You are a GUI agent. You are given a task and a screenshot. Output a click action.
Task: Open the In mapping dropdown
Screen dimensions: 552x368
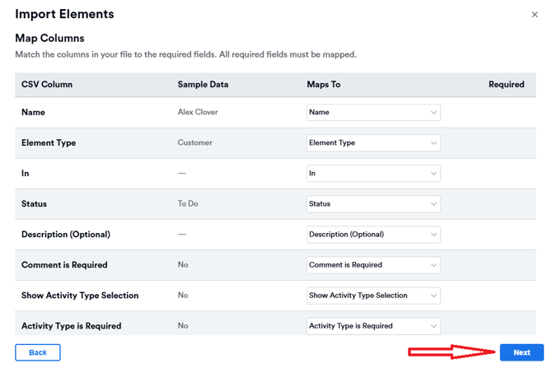(x=373, y=174)
